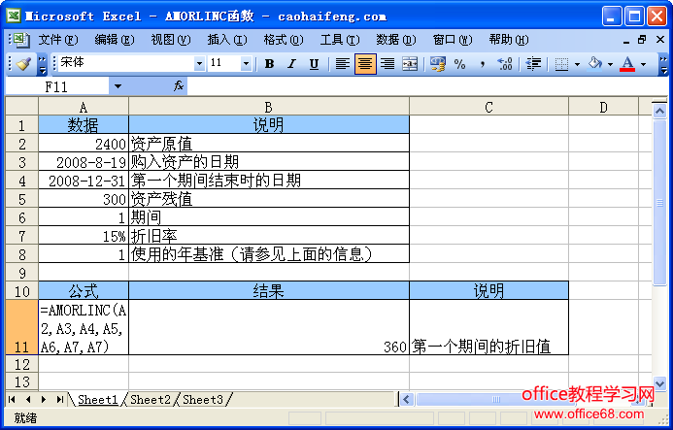Apply Percent style

pyautogui.click(x=459, y=64)
